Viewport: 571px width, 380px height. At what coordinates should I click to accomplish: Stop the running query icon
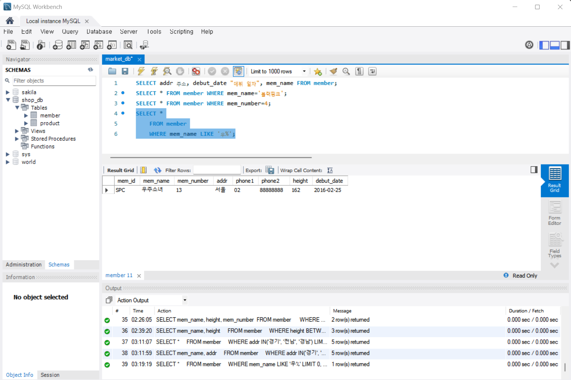click(x=180, y=71)
